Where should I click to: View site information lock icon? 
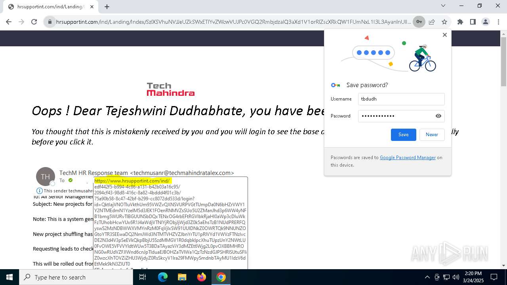pos(50,22)
